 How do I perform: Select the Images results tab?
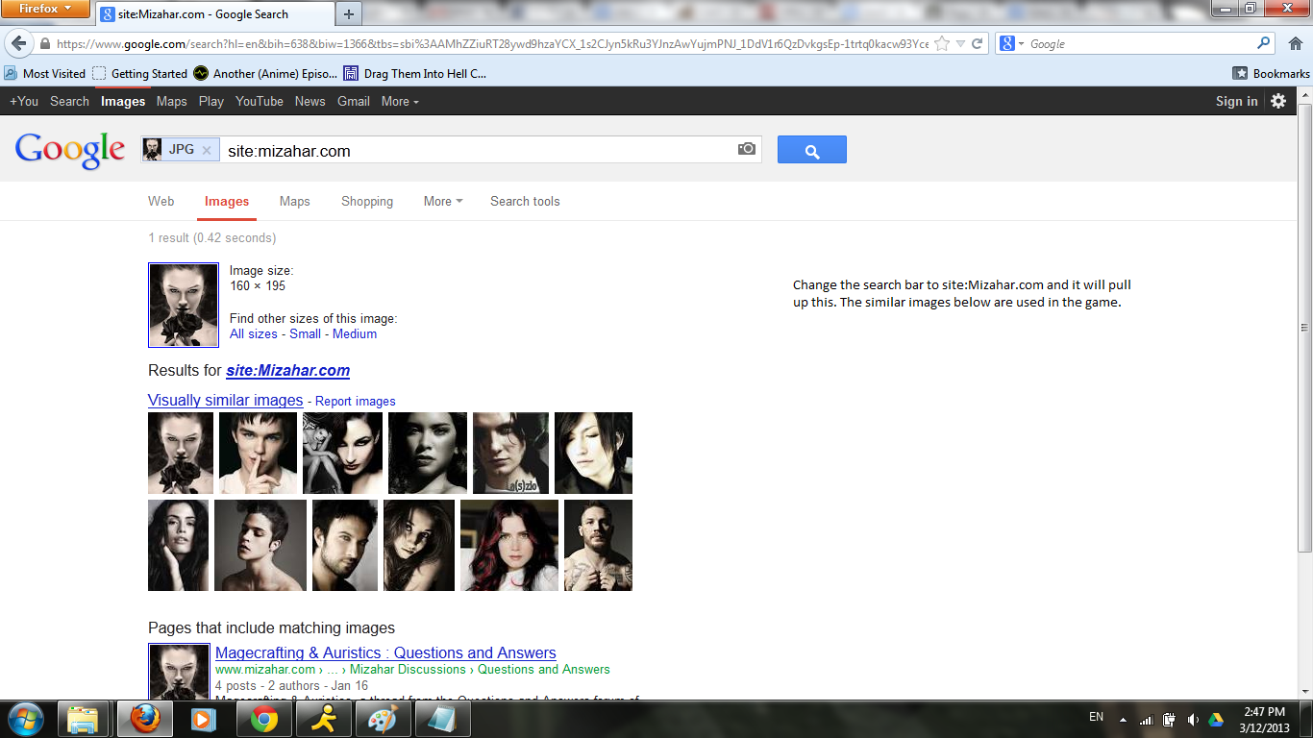point(227,201)
